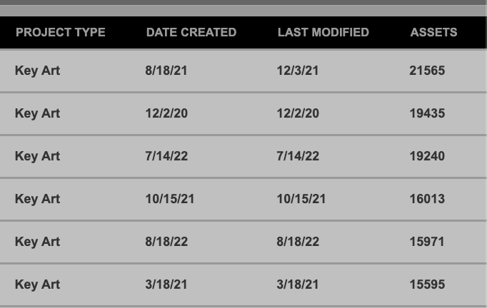Click the 7/14/22 date created cell
This screenshot has height=308, width=487.
[166, 156]
